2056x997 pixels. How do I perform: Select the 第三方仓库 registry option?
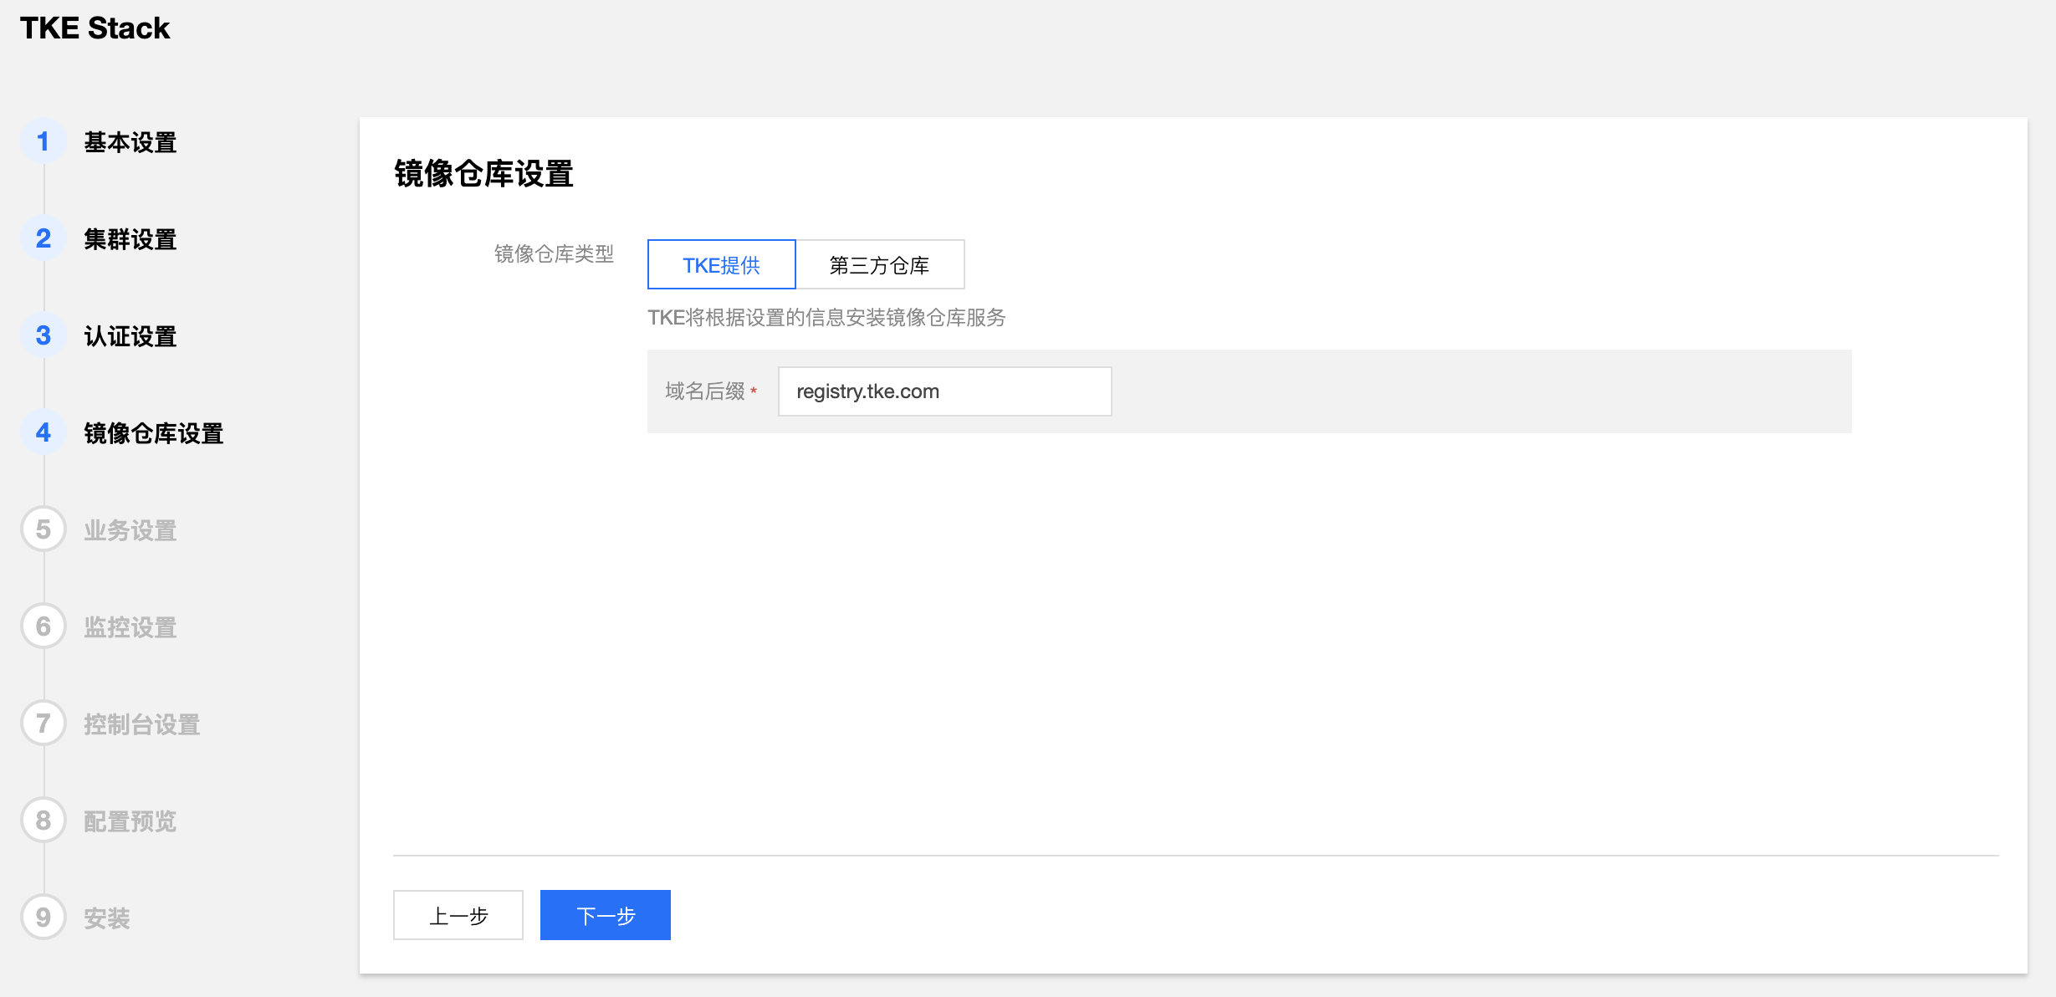[x=879, y=265]
